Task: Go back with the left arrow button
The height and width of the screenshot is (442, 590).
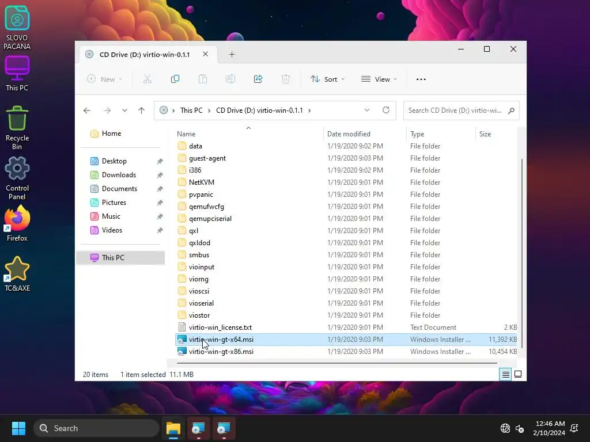Action: point(87,110)
